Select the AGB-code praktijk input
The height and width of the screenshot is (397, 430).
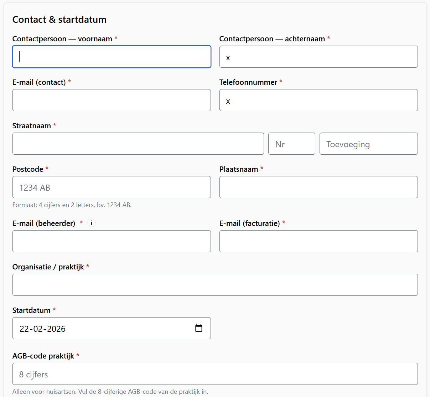point(215,374)
